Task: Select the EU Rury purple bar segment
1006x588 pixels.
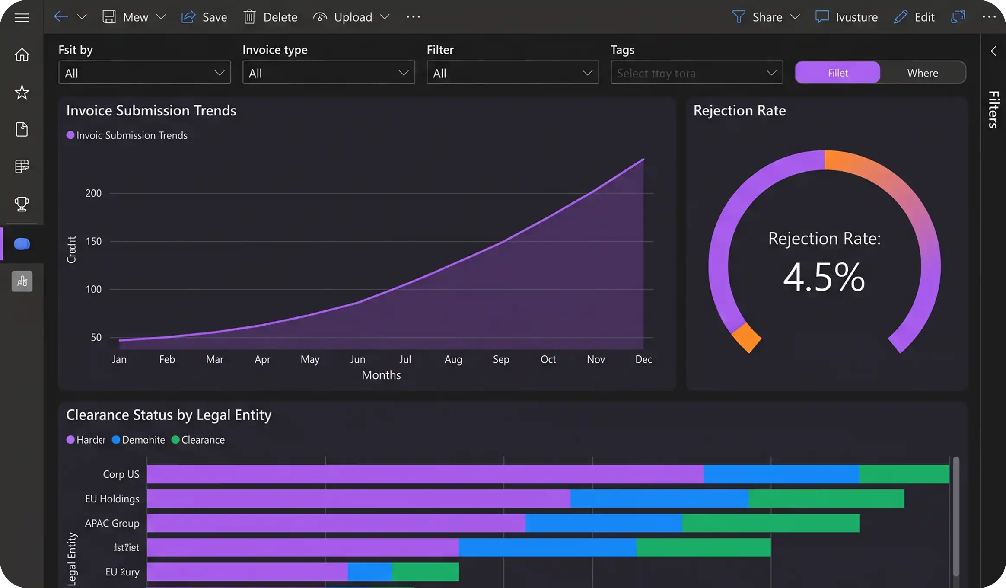Action: (x=247, y=572)
